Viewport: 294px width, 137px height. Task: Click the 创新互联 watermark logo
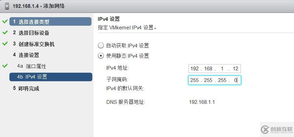(277, 129)
